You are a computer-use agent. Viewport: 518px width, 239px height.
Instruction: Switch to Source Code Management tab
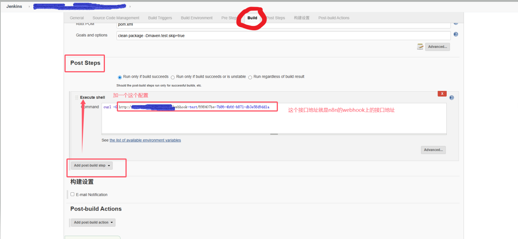116,18
